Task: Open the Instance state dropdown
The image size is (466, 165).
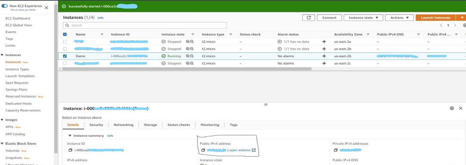Action: (x=364, y=18)
